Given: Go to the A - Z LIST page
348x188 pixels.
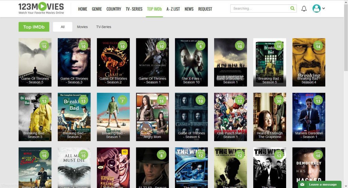Looking at the screenshot, I should (173, 9).
